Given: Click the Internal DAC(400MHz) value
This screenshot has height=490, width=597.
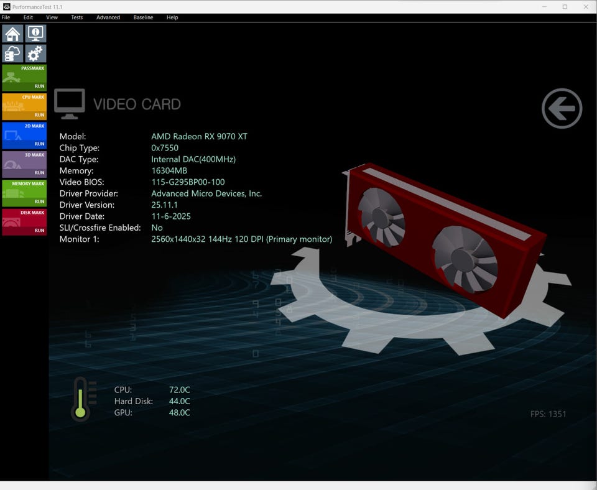Looking at the screenshot, I should pyautogui.click(x=193, y=159).
